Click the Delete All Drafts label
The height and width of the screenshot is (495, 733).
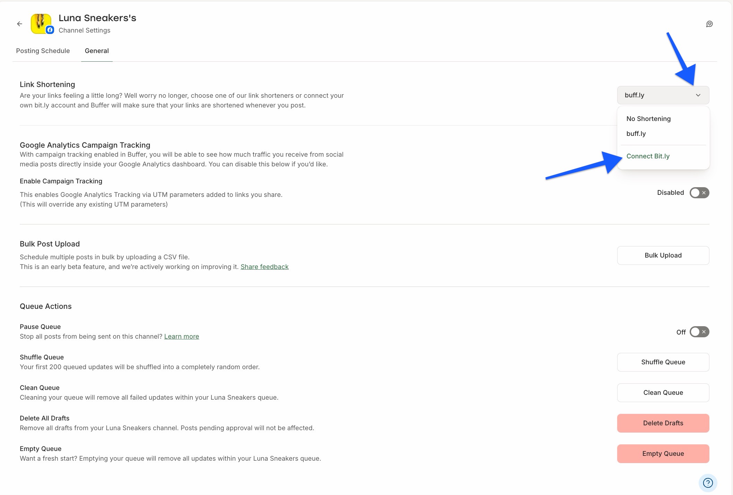pos(44,418)
